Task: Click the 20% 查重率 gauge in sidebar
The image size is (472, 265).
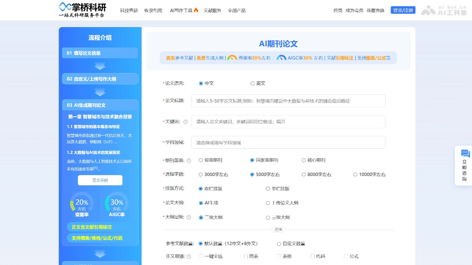Action: point(81,203)
